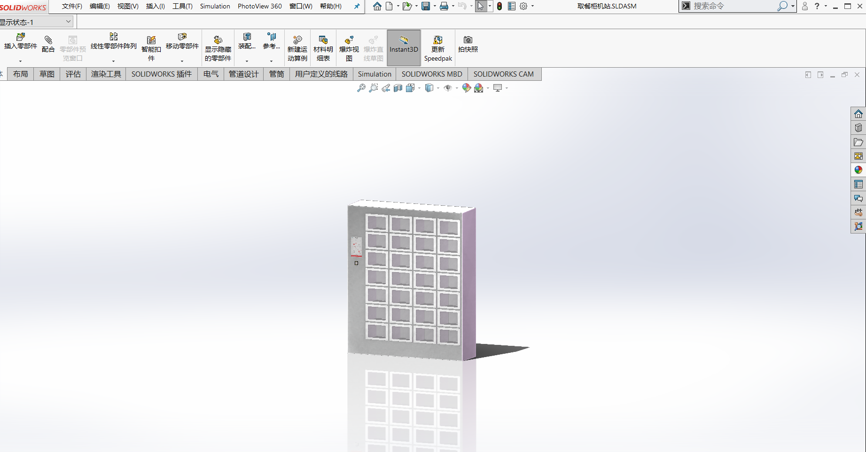Pin the menu bar with pushpin
This screenshot has height=452, width=866.
[x=357, y=6]
